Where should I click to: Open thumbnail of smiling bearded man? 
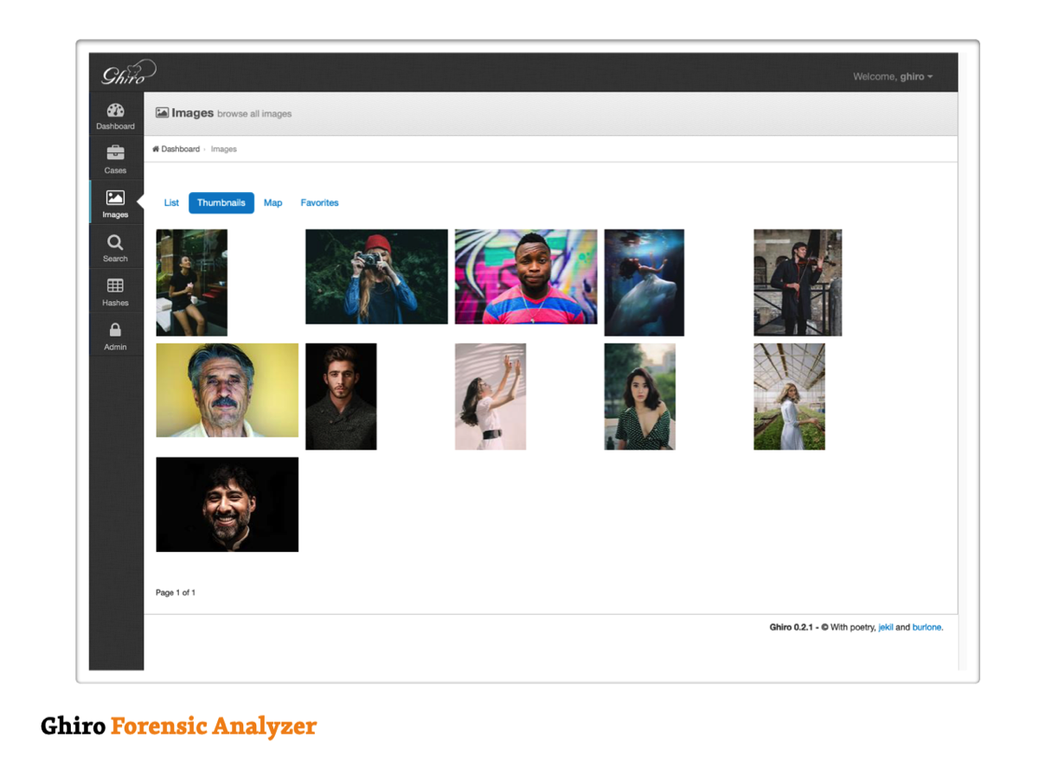tap(227, 504)
